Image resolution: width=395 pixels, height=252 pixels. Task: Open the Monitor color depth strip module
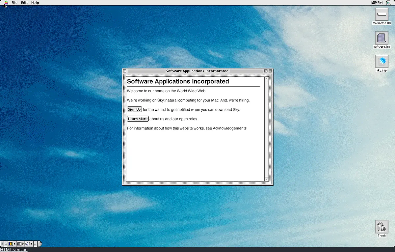(x=11, y=244)
